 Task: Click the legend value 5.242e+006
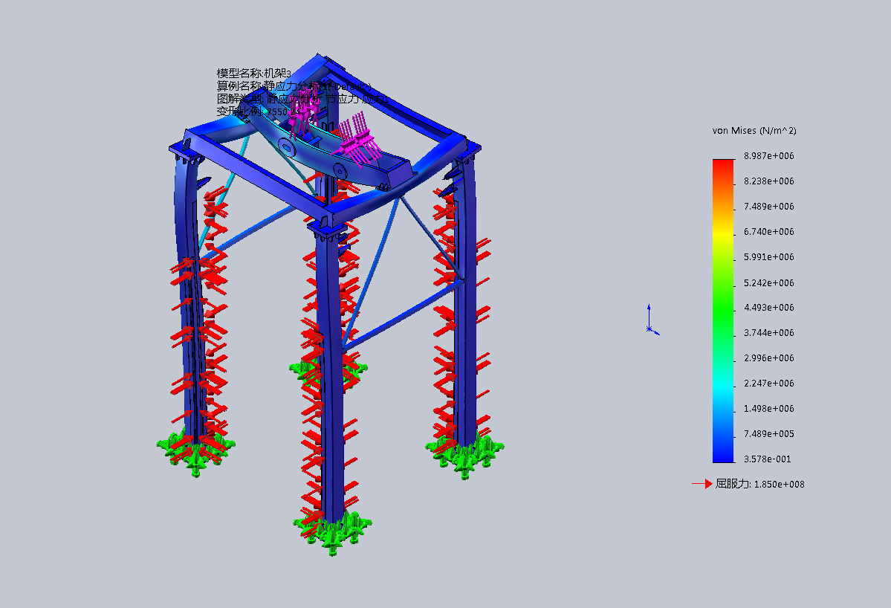click(x=769, y=283)
